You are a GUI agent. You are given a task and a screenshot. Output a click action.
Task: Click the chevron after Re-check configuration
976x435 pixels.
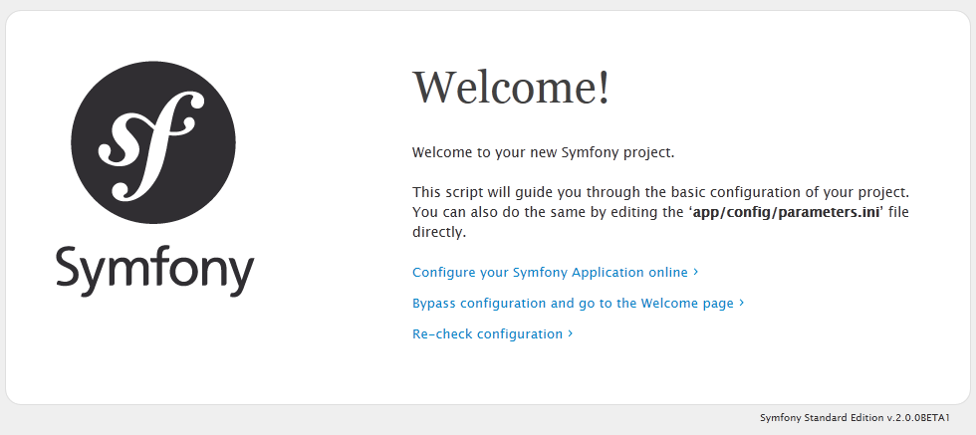click(570, 333)
